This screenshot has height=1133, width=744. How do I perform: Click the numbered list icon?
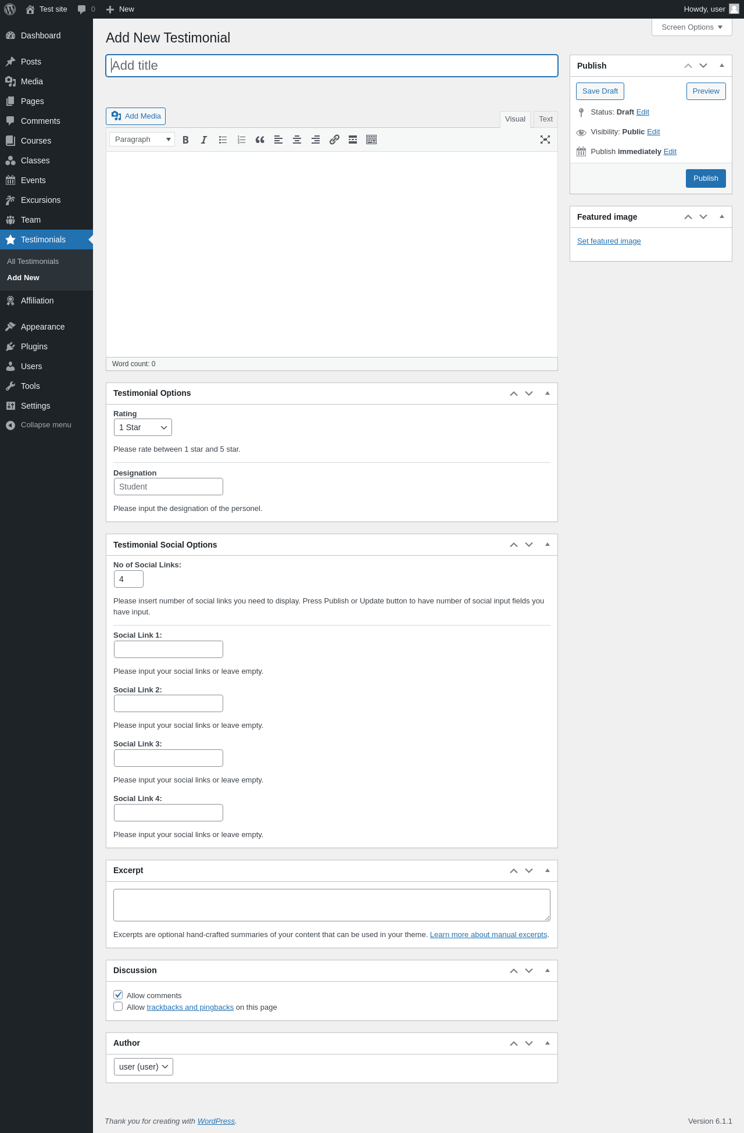[x=241, y=140]
